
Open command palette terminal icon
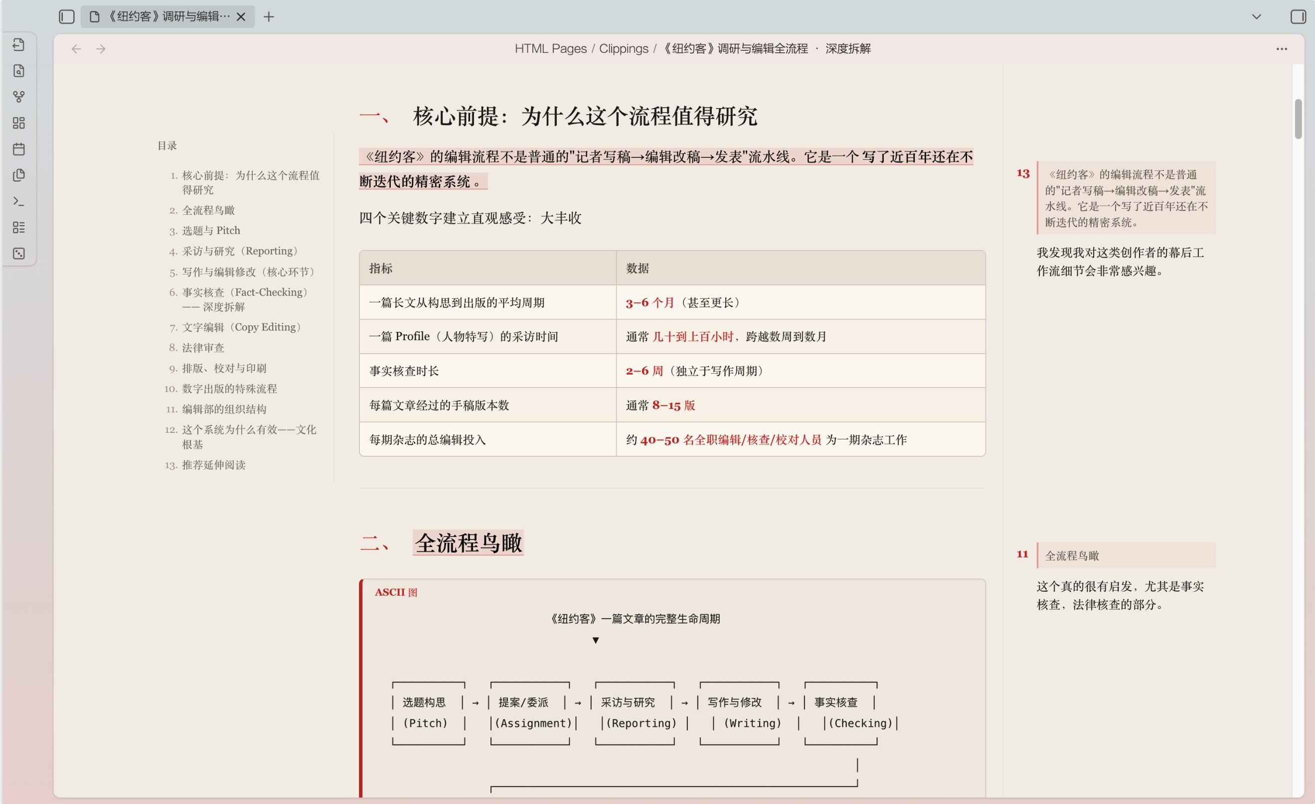pyautogui.click(x=19, y=202)
